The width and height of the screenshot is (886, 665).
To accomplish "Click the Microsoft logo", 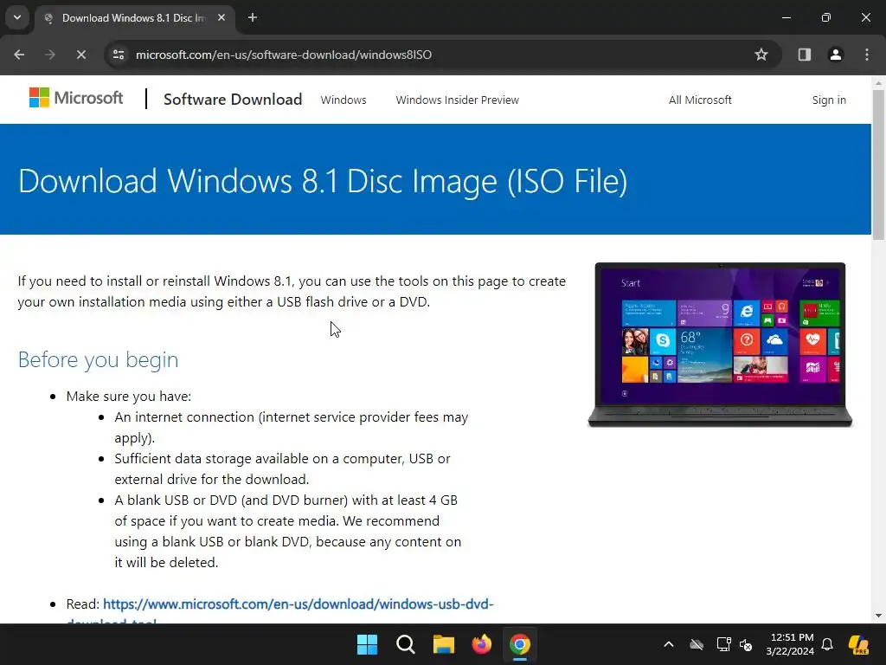I will tap(76, 98).
